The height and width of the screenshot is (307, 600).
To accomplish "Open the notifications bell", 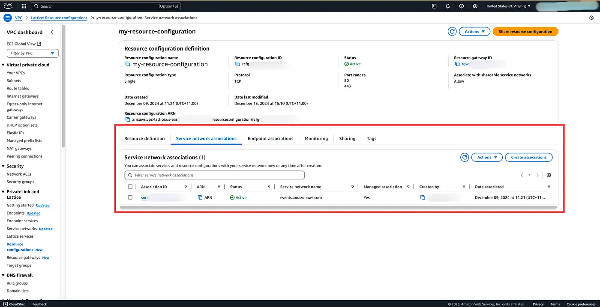I will (448, 6).
